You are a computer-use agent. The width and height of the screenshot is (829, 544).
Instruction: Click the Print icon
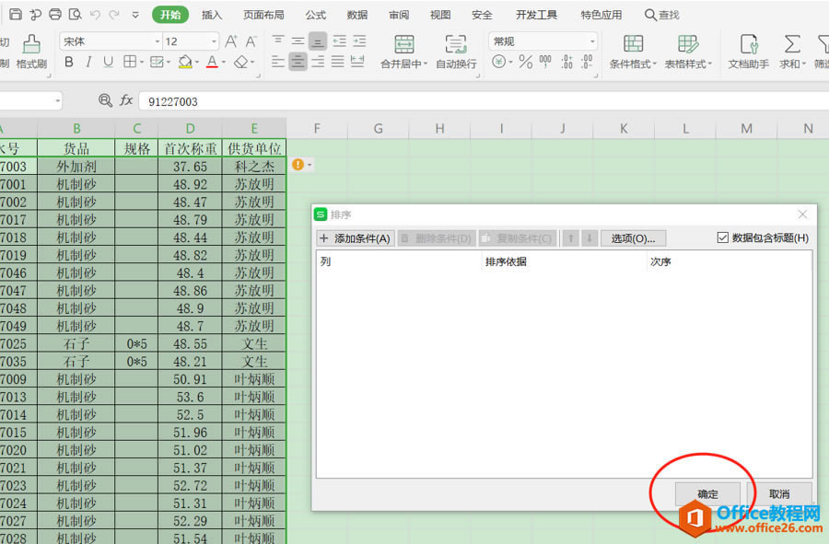(55, 14)
